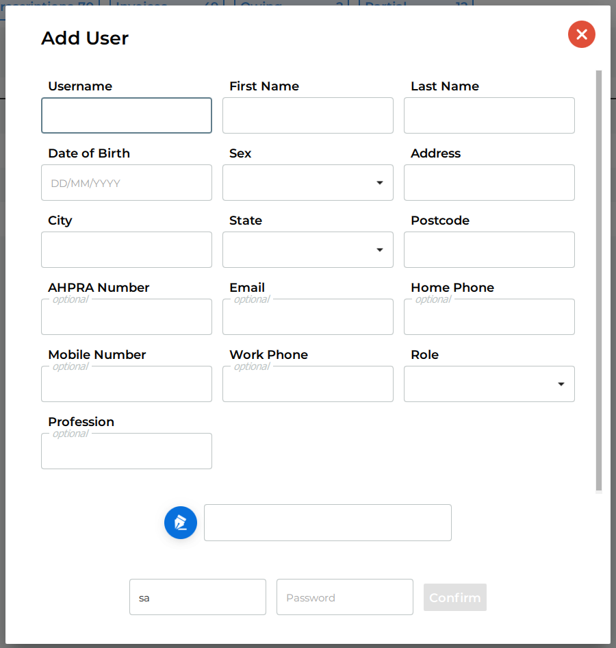Open the Role dropdown
The height and width of the screenshot is (648, 616).
489,384
